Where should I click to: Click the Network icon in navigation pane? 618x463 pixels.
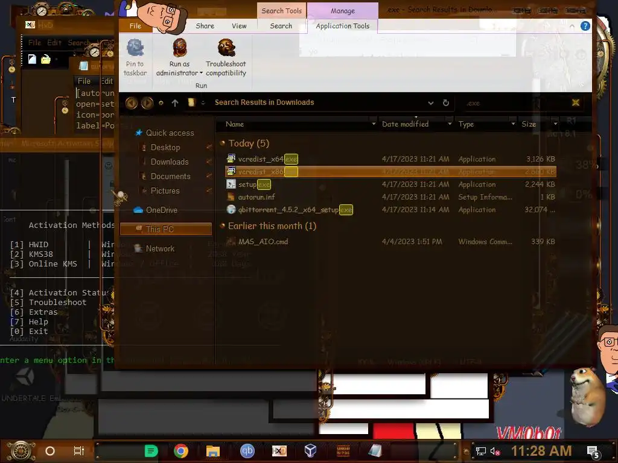tap(138, 248)
